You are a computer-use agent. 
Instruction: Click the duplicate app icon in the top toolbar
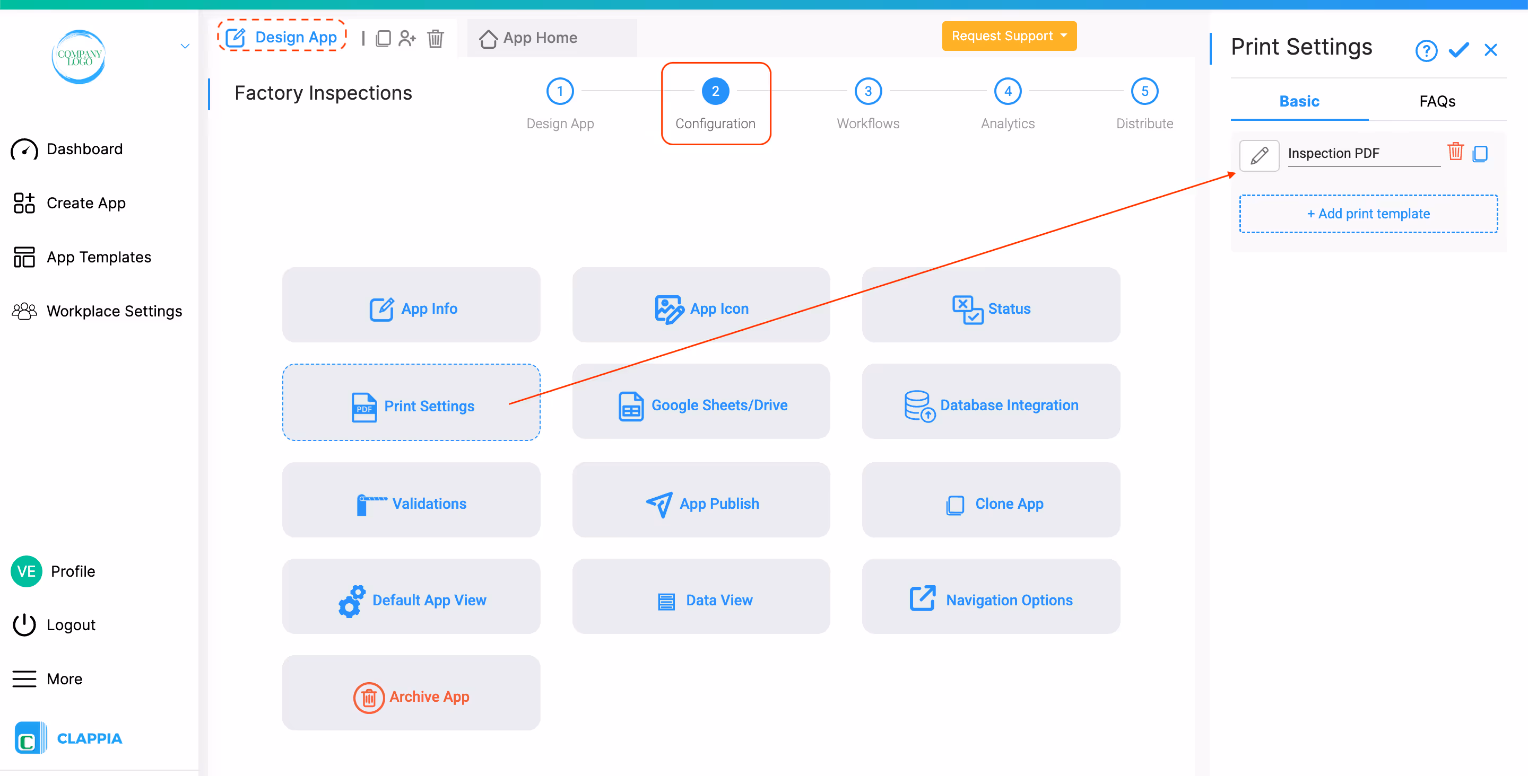tap(383, 38)
